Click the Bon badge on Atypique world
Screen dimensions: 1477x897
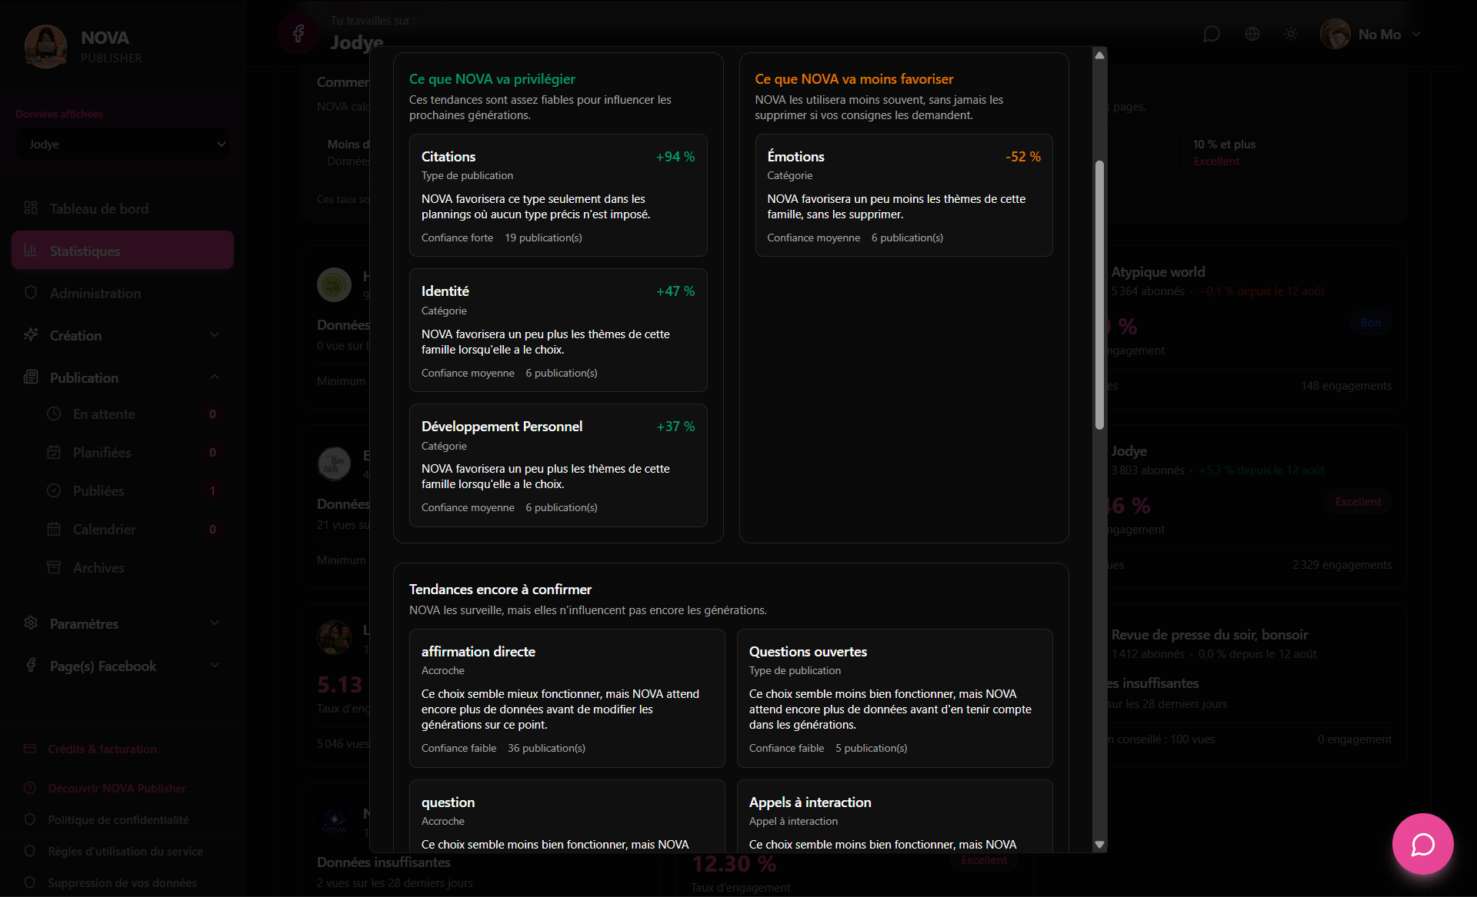tap(1370, 323)
